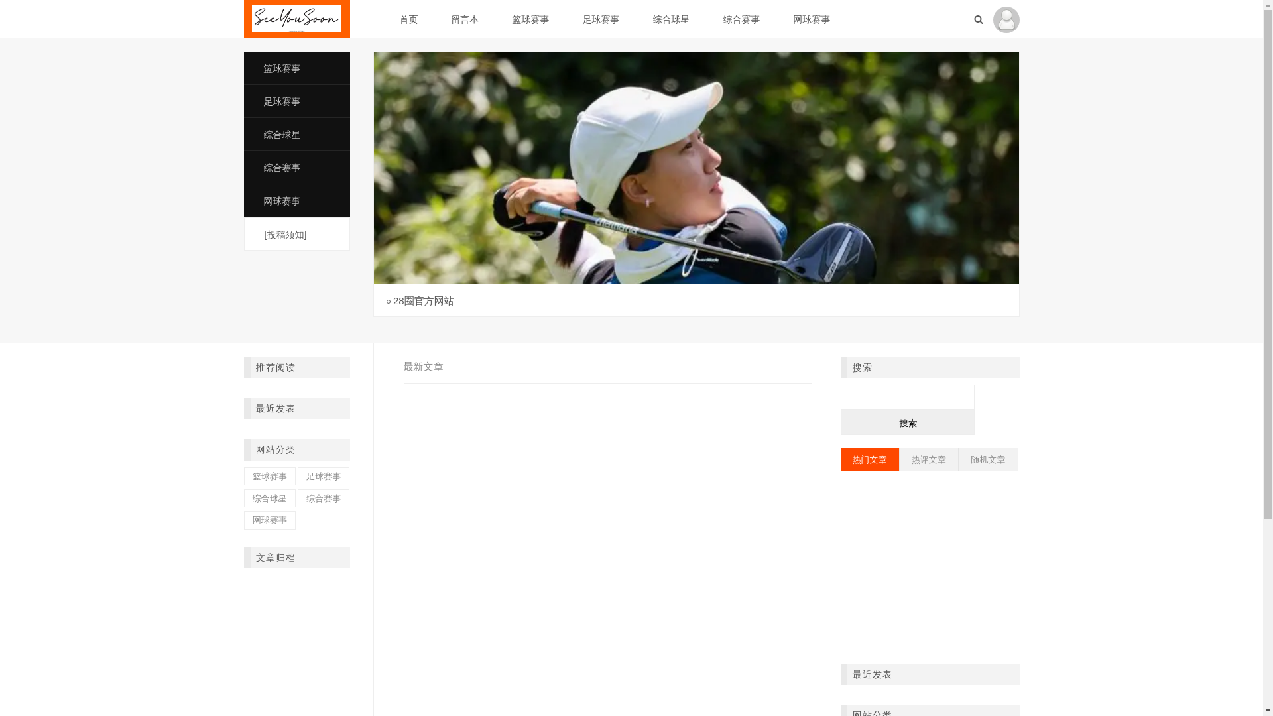This screenshot has width=1273, height=716.
Task: Select 综合球星 in dark sidebar menu
Action: (x=296, y=135)
